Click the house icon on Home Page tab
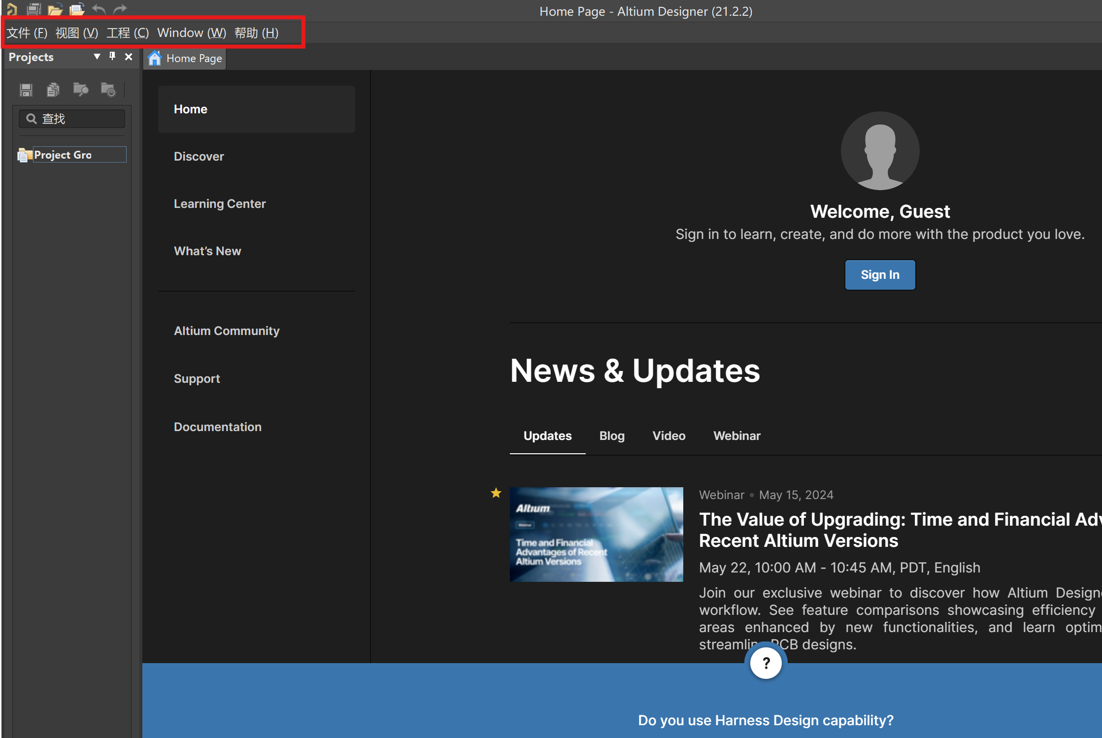Viewport: 1102px width, 738px height. coord(155,58)
